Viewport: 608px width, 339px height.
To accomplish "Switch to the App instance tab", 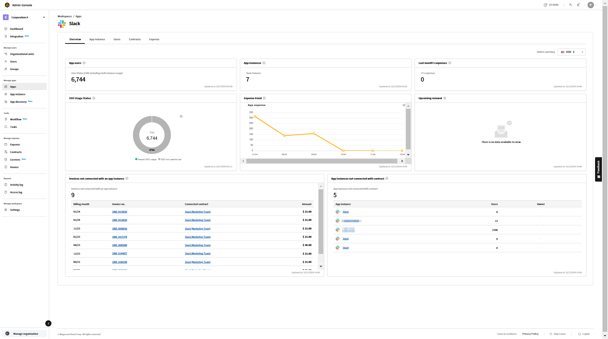I will [97, 39].
